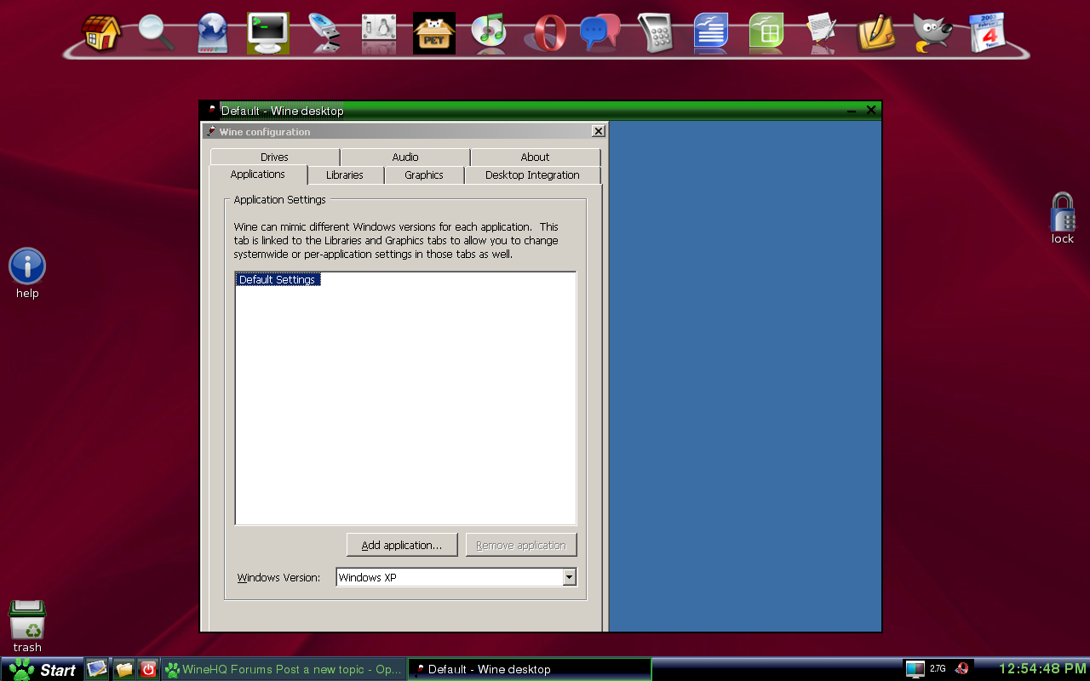Open the Start menu on the taskbar
Image resolution: width=1090 pixels, height=681 pixels.
click(x=43, y=669)
